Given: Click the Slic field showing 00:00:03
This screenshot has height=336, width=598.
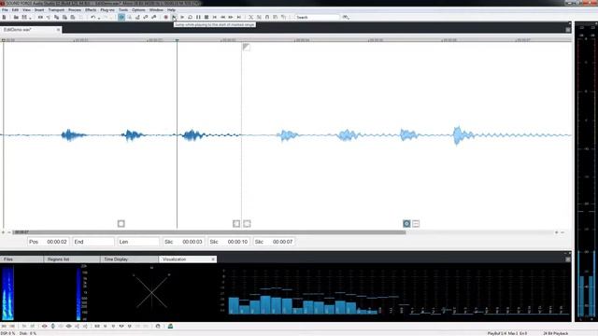Looking at the screenshot, I should pyautogui.click(x=183, y=242).
